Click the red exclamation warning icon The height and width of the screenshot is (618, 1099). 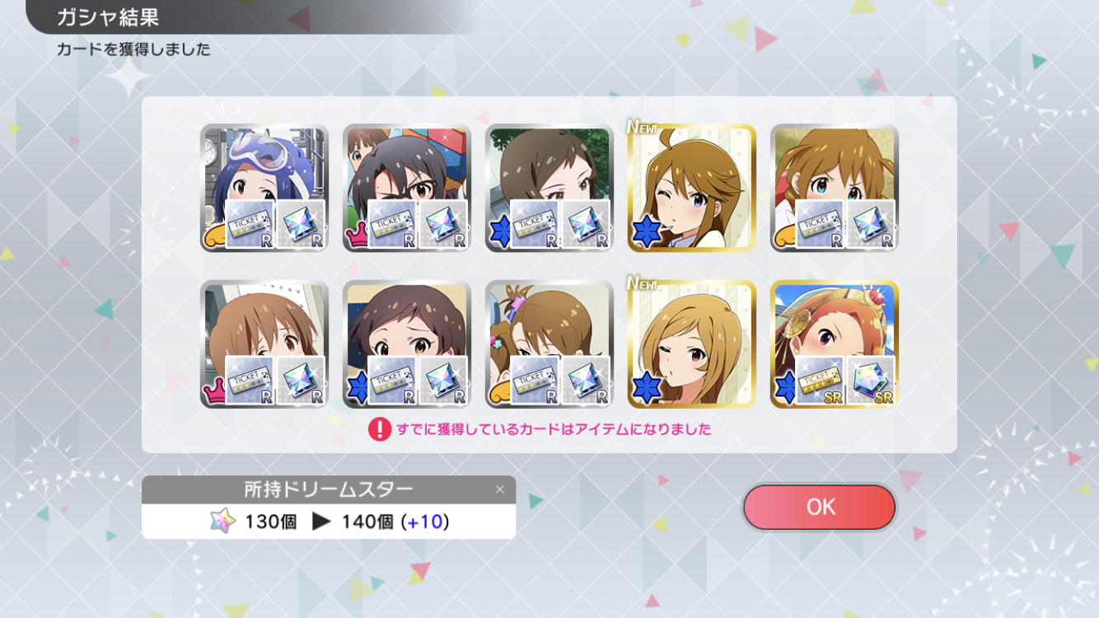coord(379,429)
